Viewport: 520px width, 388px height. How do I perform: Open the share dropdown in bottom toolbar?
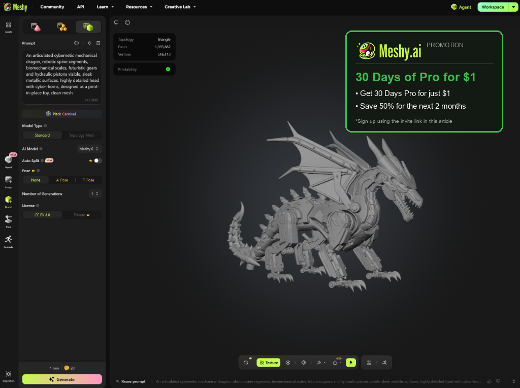(337, 363)
